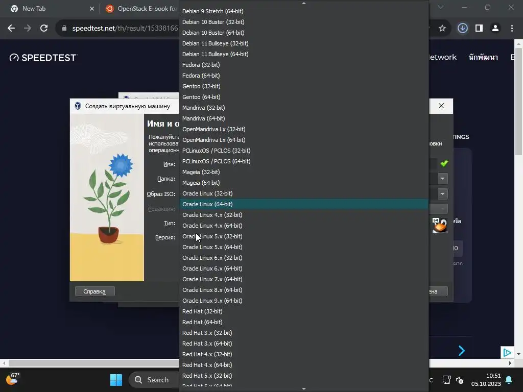
Task: Click the Справка help button
Action: pyautogui.click(x=94, y=291)
